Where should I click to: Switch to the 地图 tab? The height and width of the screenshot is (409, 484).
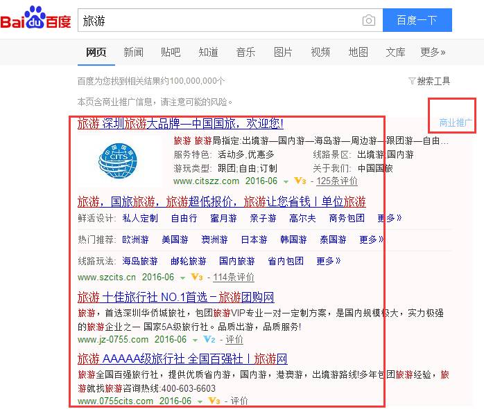pyautogui.click(x=358, y=52)
